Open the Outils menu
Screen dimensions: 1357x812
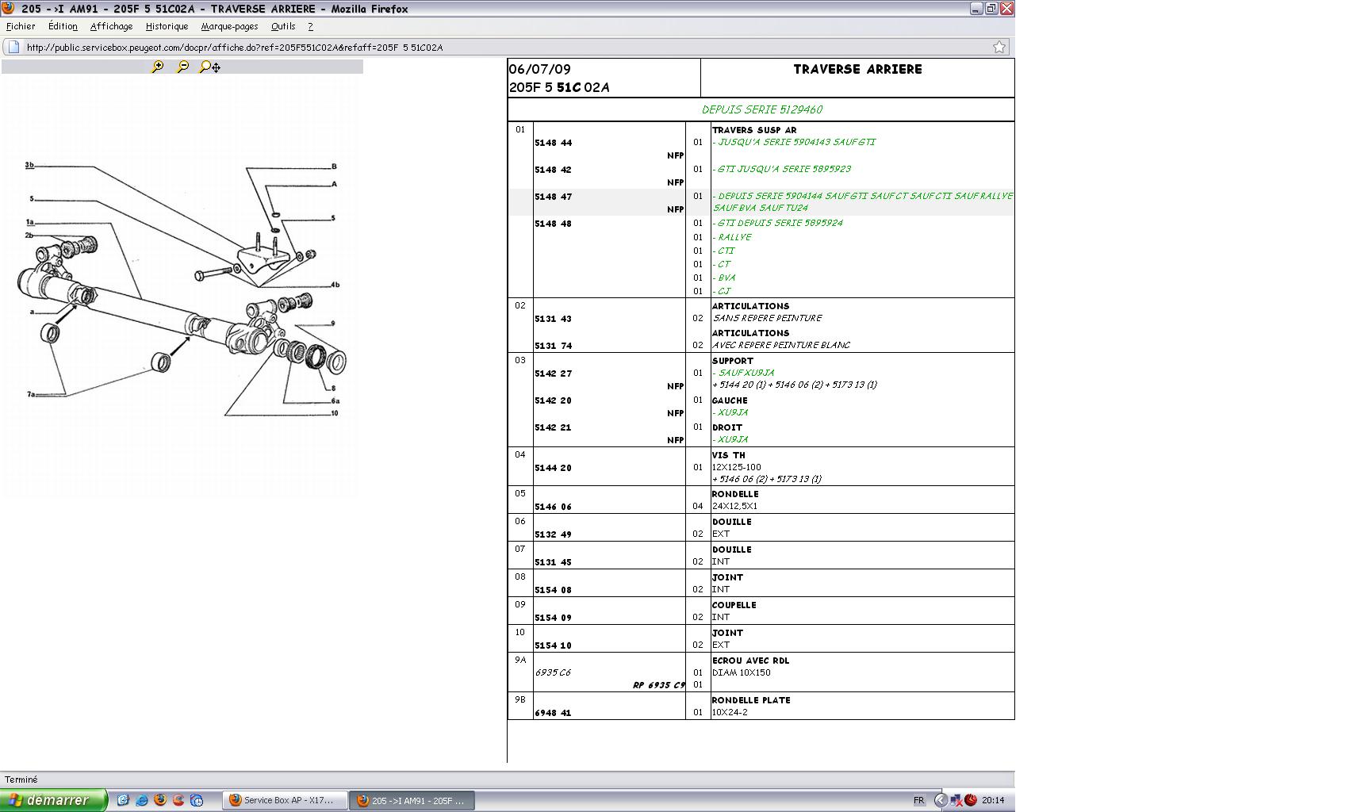(x=283, y=26)
